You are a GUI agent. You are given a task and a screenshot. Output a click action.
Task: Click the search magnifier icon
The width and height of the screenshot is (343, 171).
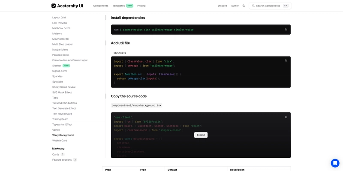click(x=253, y=6)
